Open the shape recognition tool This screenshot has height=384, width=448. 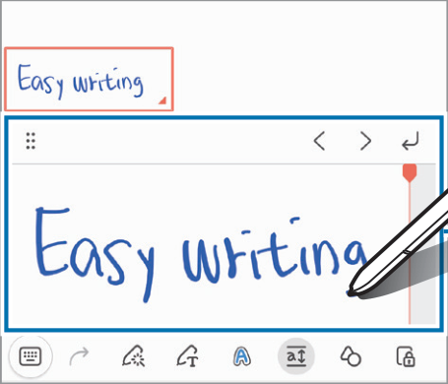351,356
